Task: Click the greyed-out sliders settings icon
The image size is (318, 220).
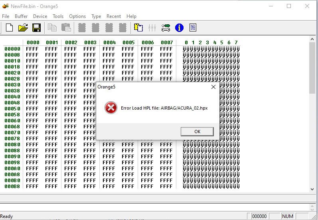Action: pos(152,27)
